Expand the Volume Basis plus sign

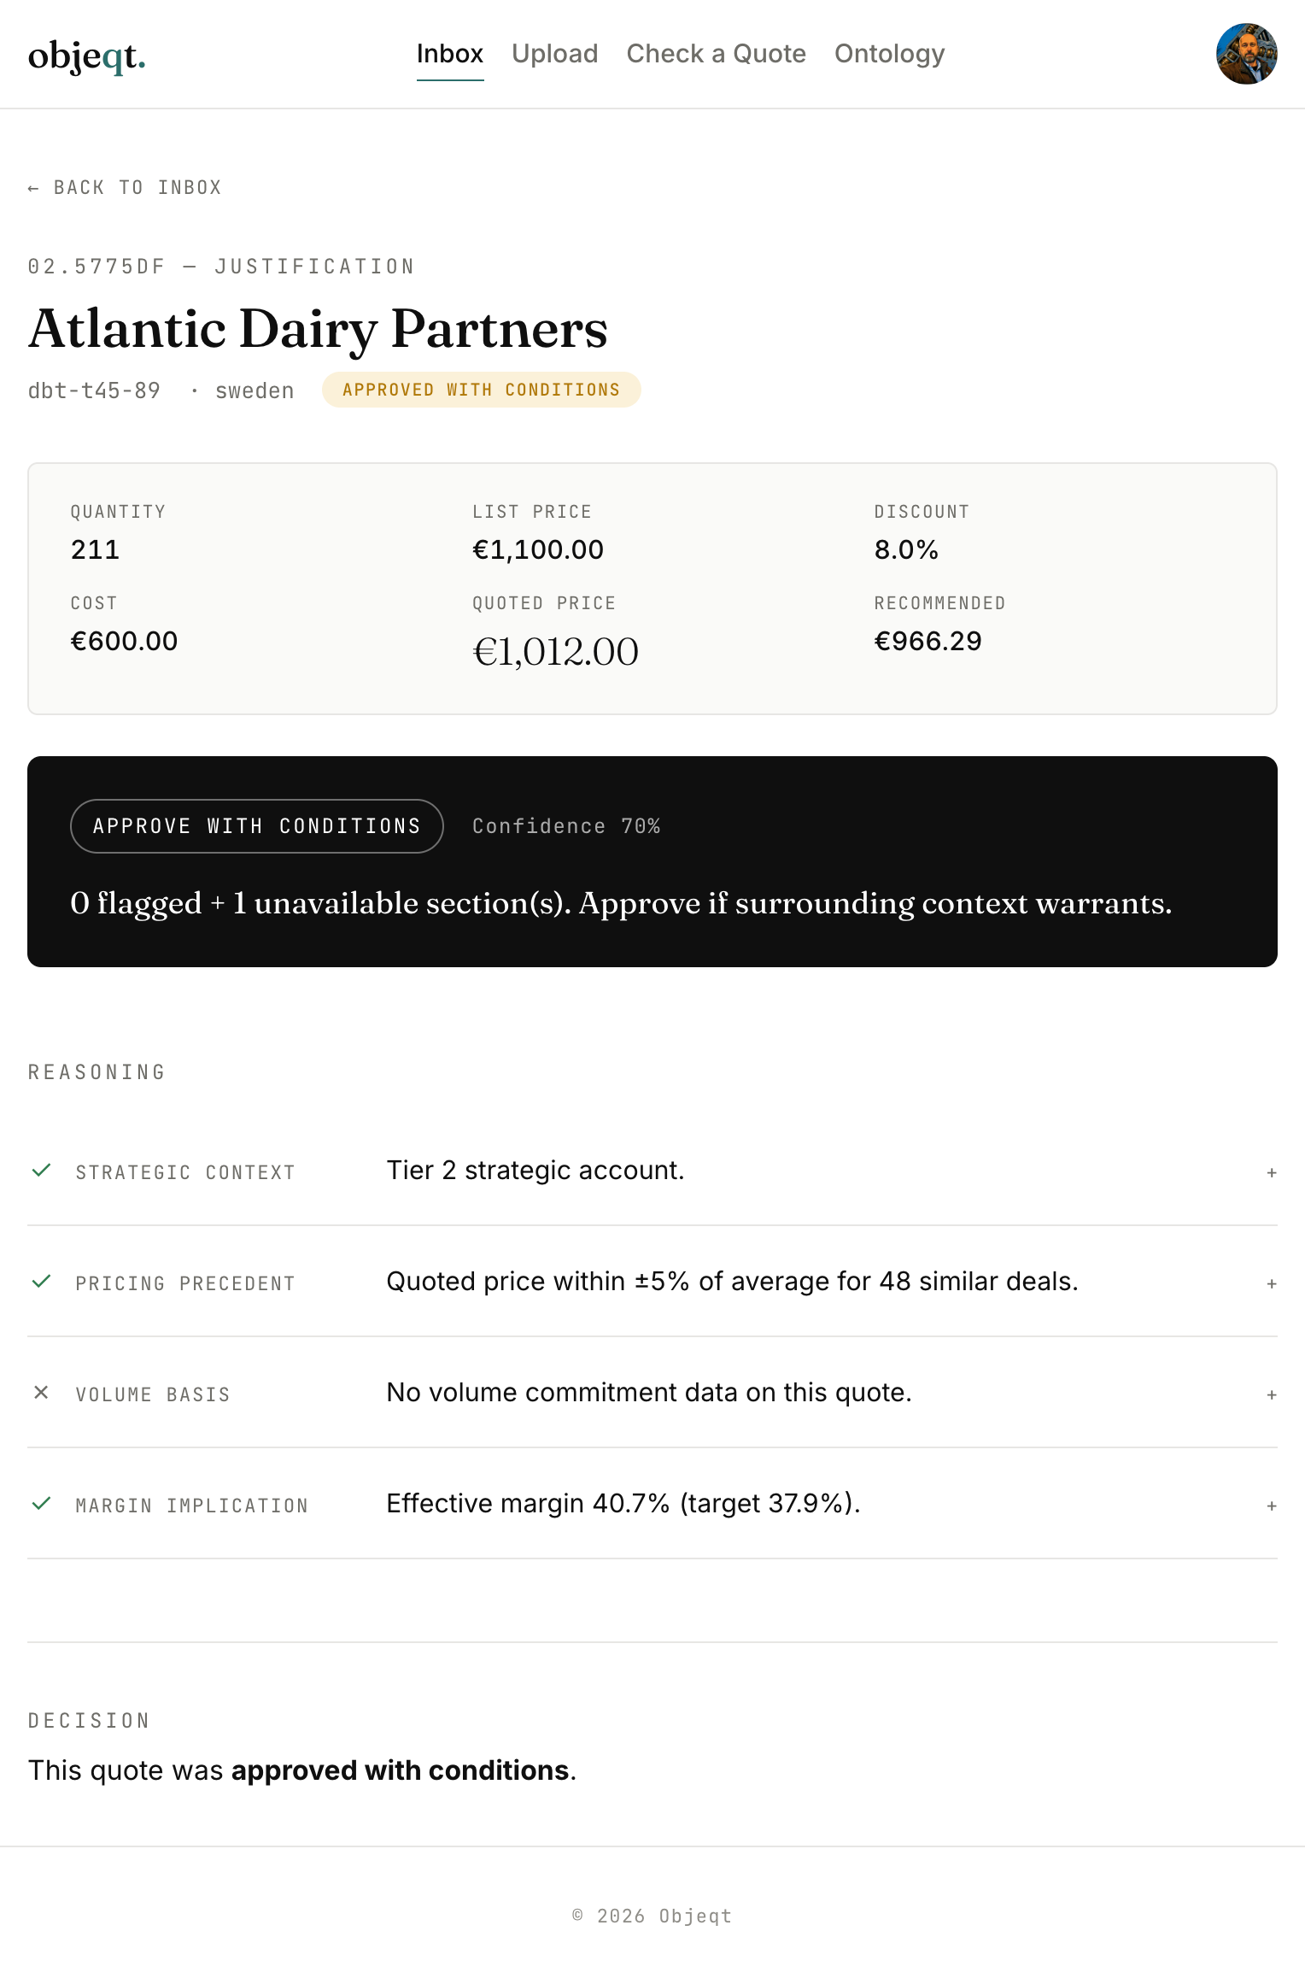coord(1272,1395)
